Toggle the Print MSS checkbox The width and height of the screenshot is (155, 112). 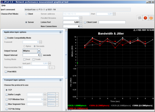6,72
